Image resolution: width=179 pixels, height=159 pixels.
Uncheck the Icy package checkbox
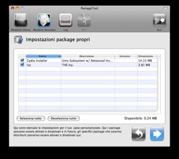(x=22, y=65)
